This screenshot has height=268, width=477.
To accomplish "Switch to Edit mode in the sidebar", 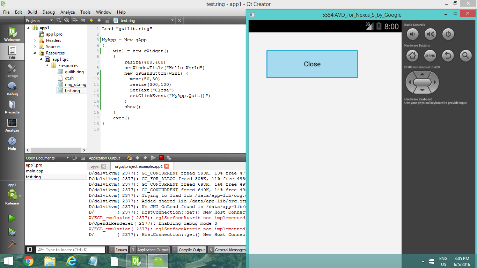I will click(x=12, y=52).
